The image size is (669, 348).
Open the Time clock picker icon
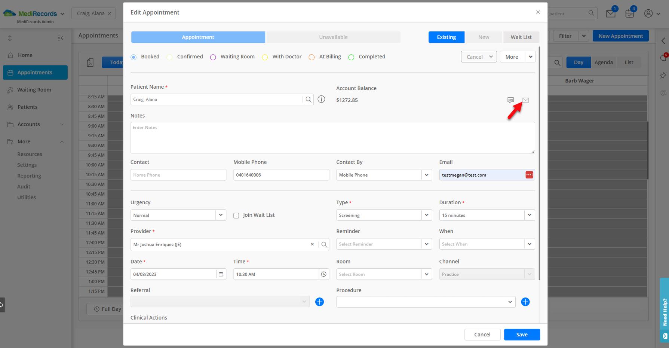click(x=324, y=274)
